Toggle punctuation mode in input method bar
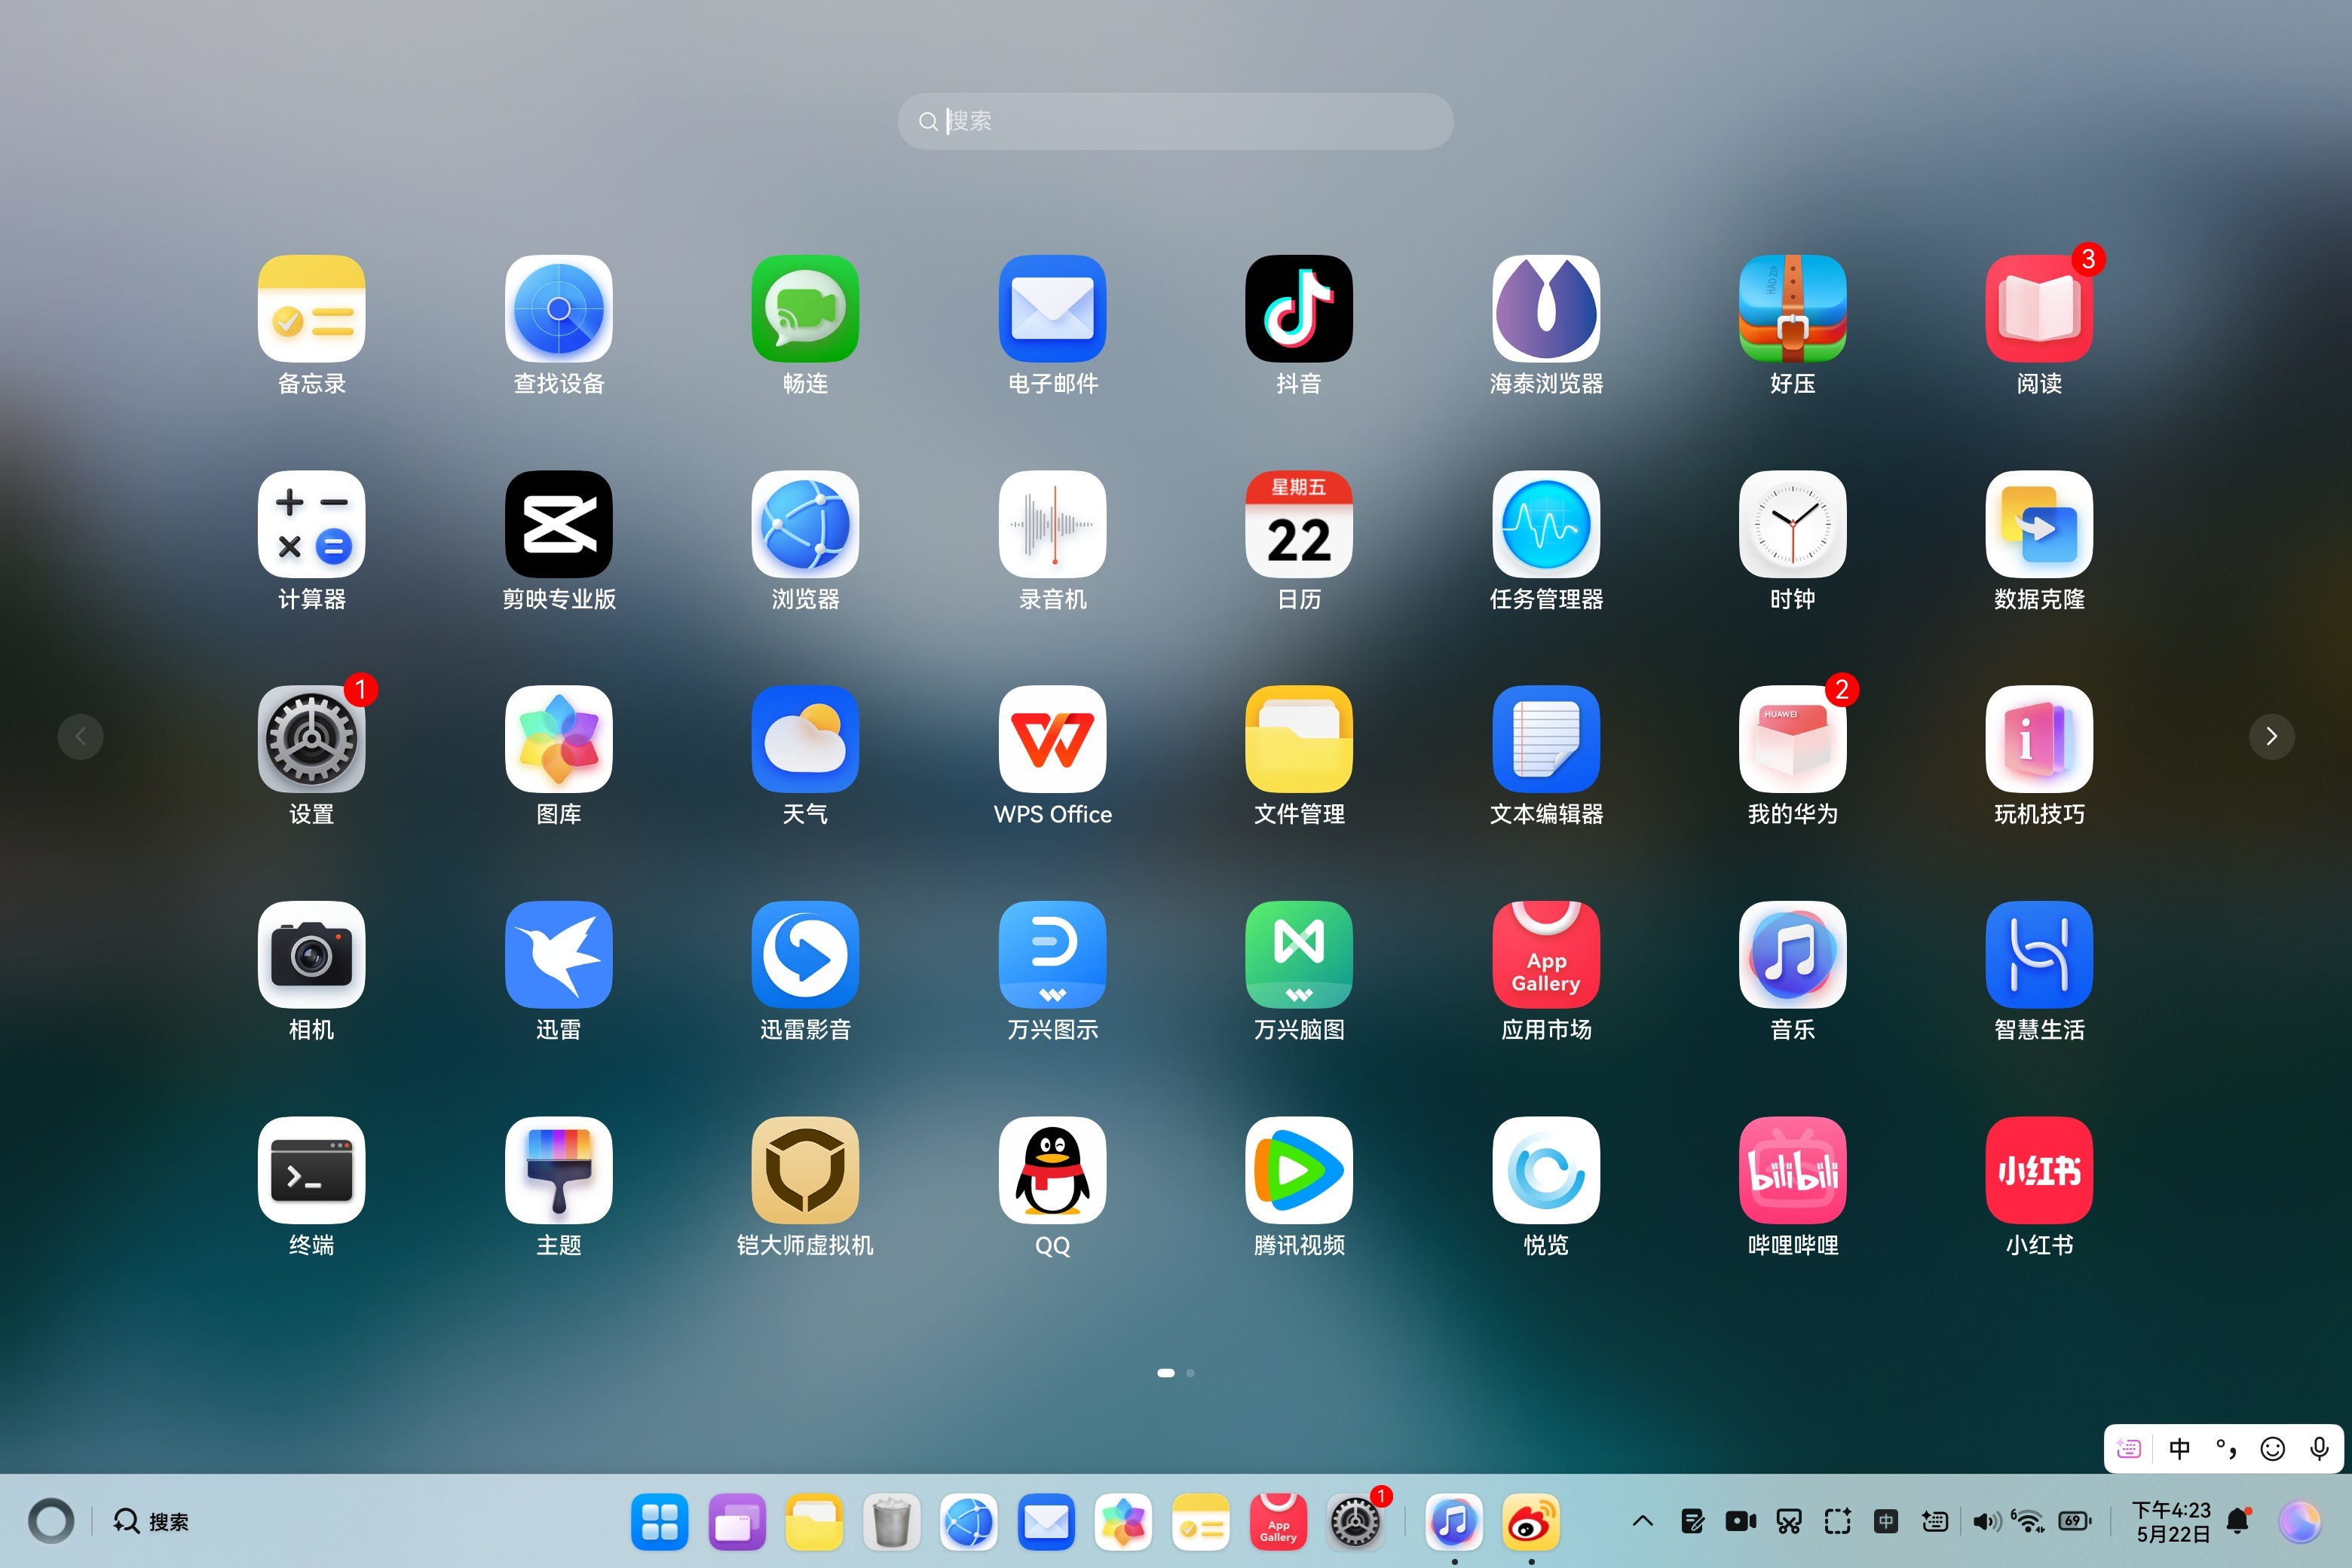The width and height of the screenshot is (2352, 1568). (x=2226, y=1449)
